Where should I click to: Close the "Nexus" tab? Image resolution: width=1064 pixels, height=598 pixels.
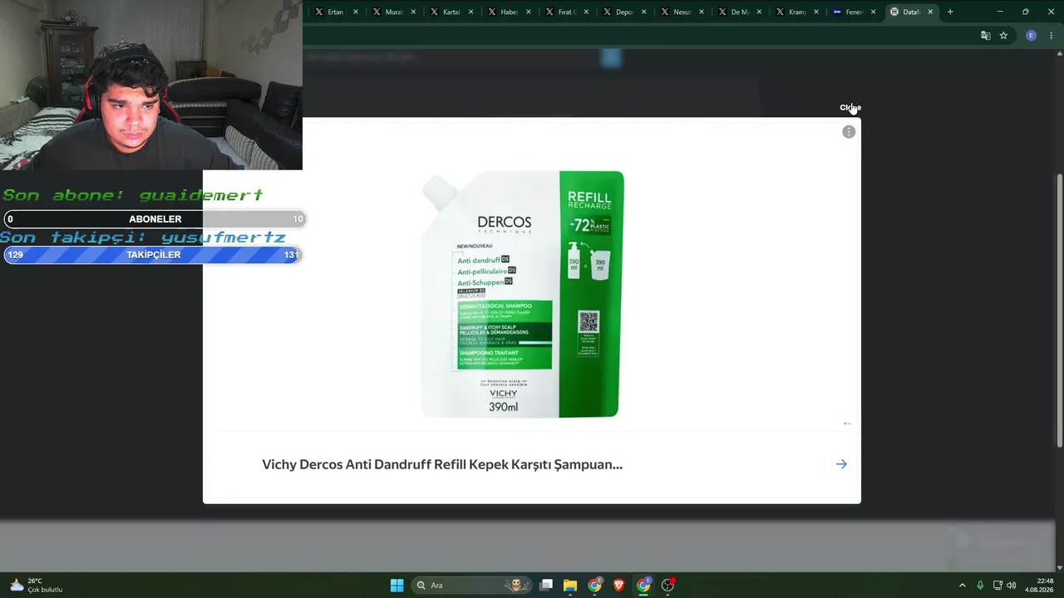click(x=702, y=12)
